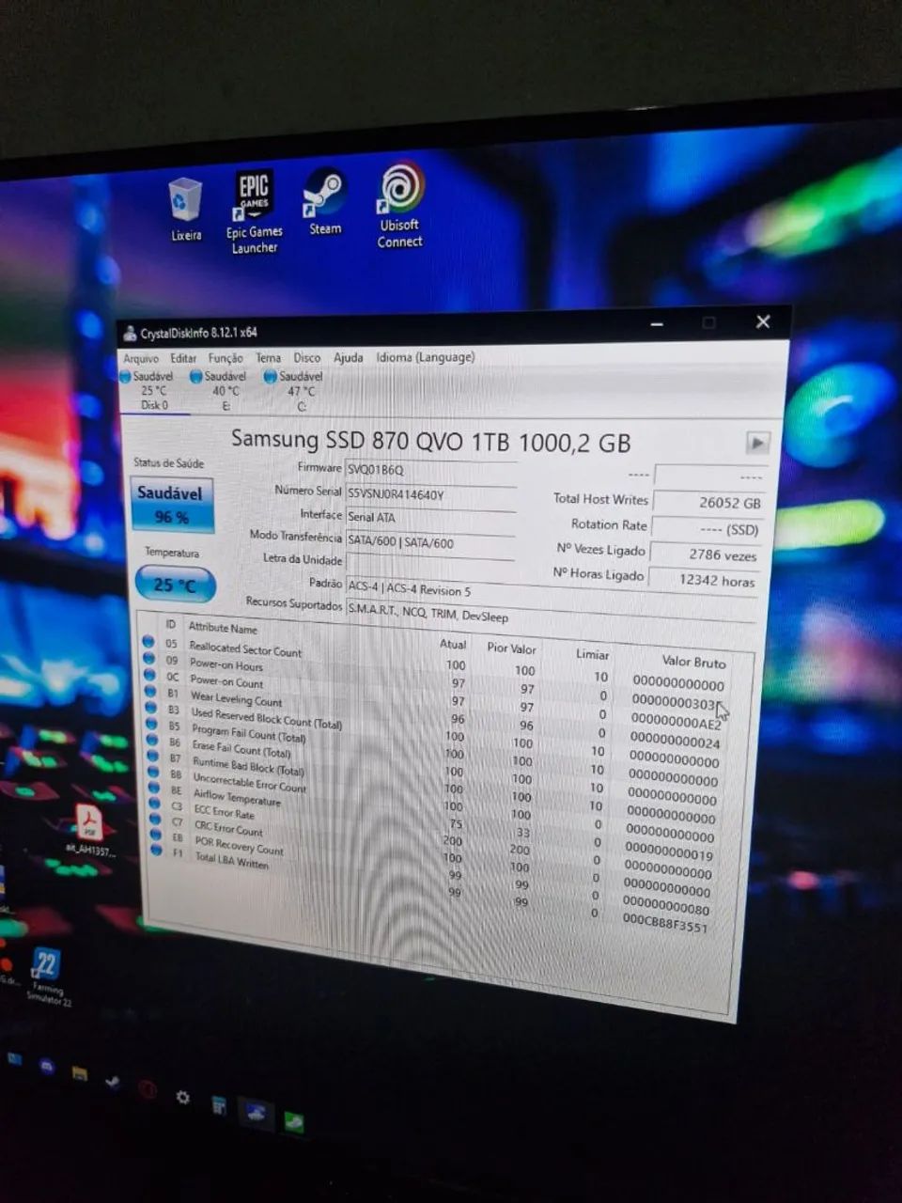Click the status circle for Runtime Bad Block
The height and width of the screenshot is (1203, 902).
tap(152, 756)
